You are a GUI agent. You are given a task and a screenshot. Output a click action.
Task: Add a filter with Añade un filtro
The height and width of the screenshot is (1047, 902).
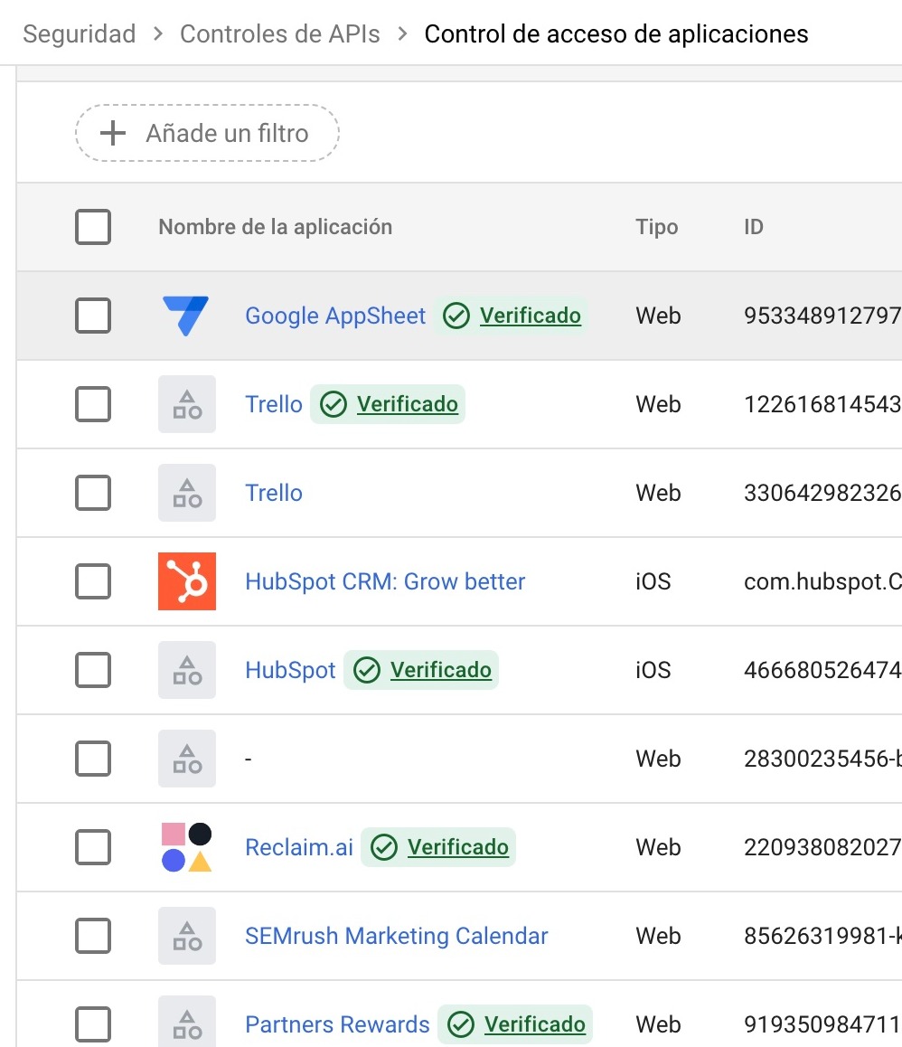[x=226, y=134]
